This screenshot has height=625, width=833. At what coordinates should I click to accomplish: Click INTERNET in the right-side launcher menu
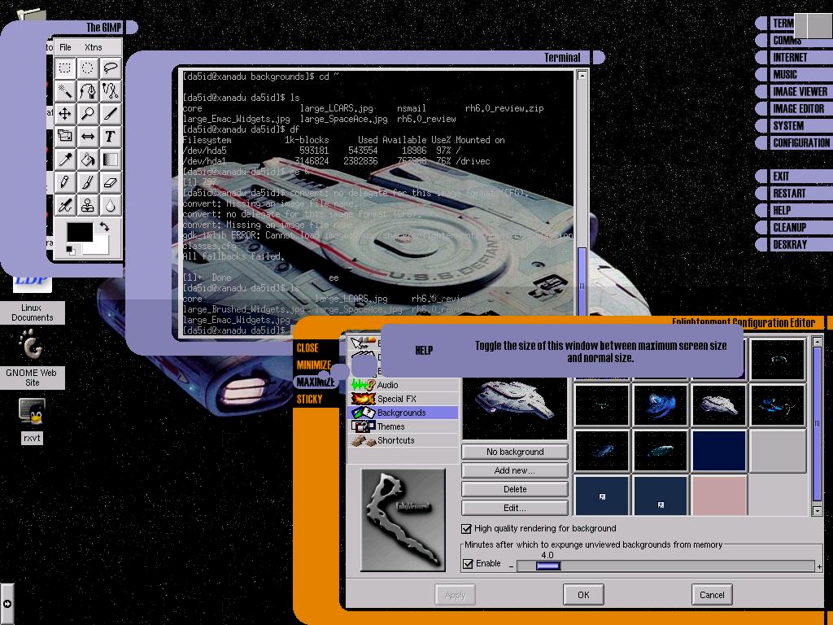click(789, 58)
